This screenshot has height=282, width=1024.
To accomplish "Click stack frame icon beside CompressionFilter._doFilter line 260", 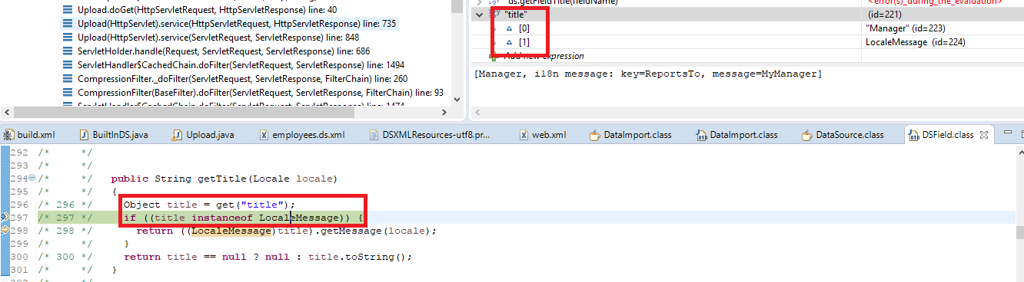I will click(x=68, y=79).
